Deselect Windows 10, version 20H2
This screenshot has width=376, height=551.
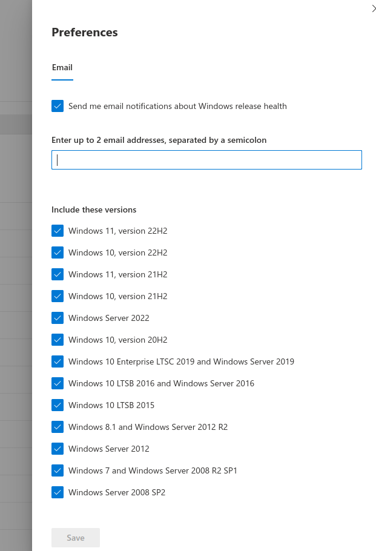coord(58,340)
